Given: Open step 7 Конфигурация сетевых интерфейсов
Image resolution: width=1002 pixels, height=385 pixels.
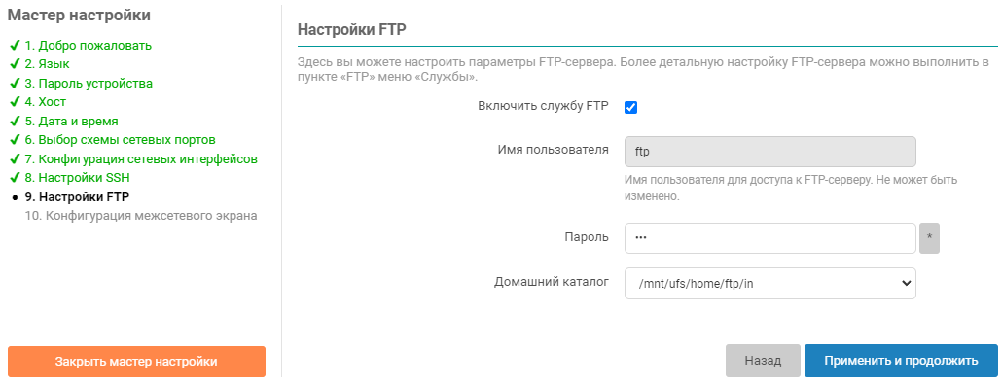Looking at the screenshot, I should (x=141, y=159).
